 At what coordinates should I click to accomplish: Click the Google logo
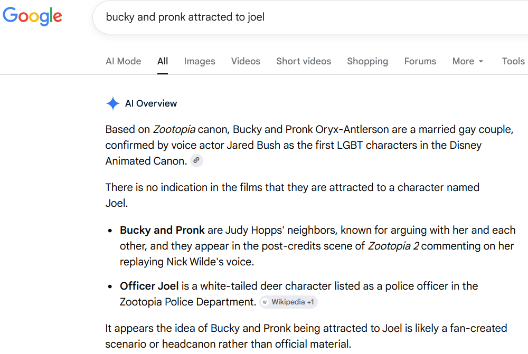click(32, 16)
